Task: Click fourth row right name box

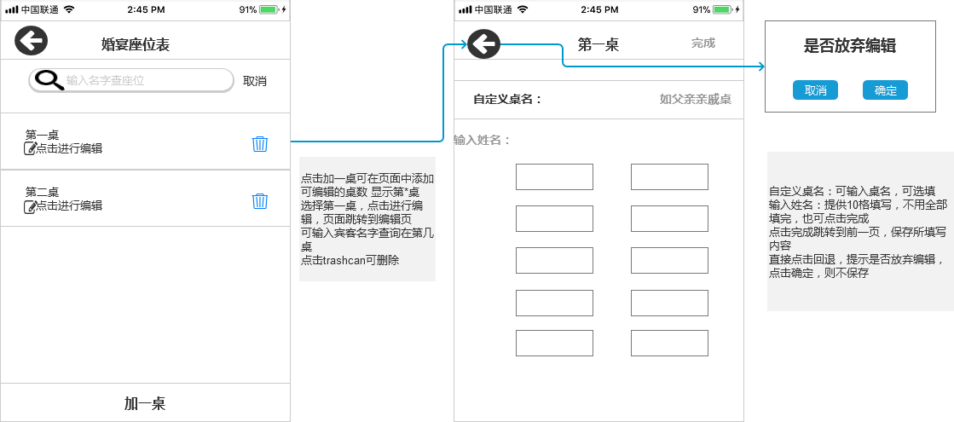Action: click(x=669, y=303)
